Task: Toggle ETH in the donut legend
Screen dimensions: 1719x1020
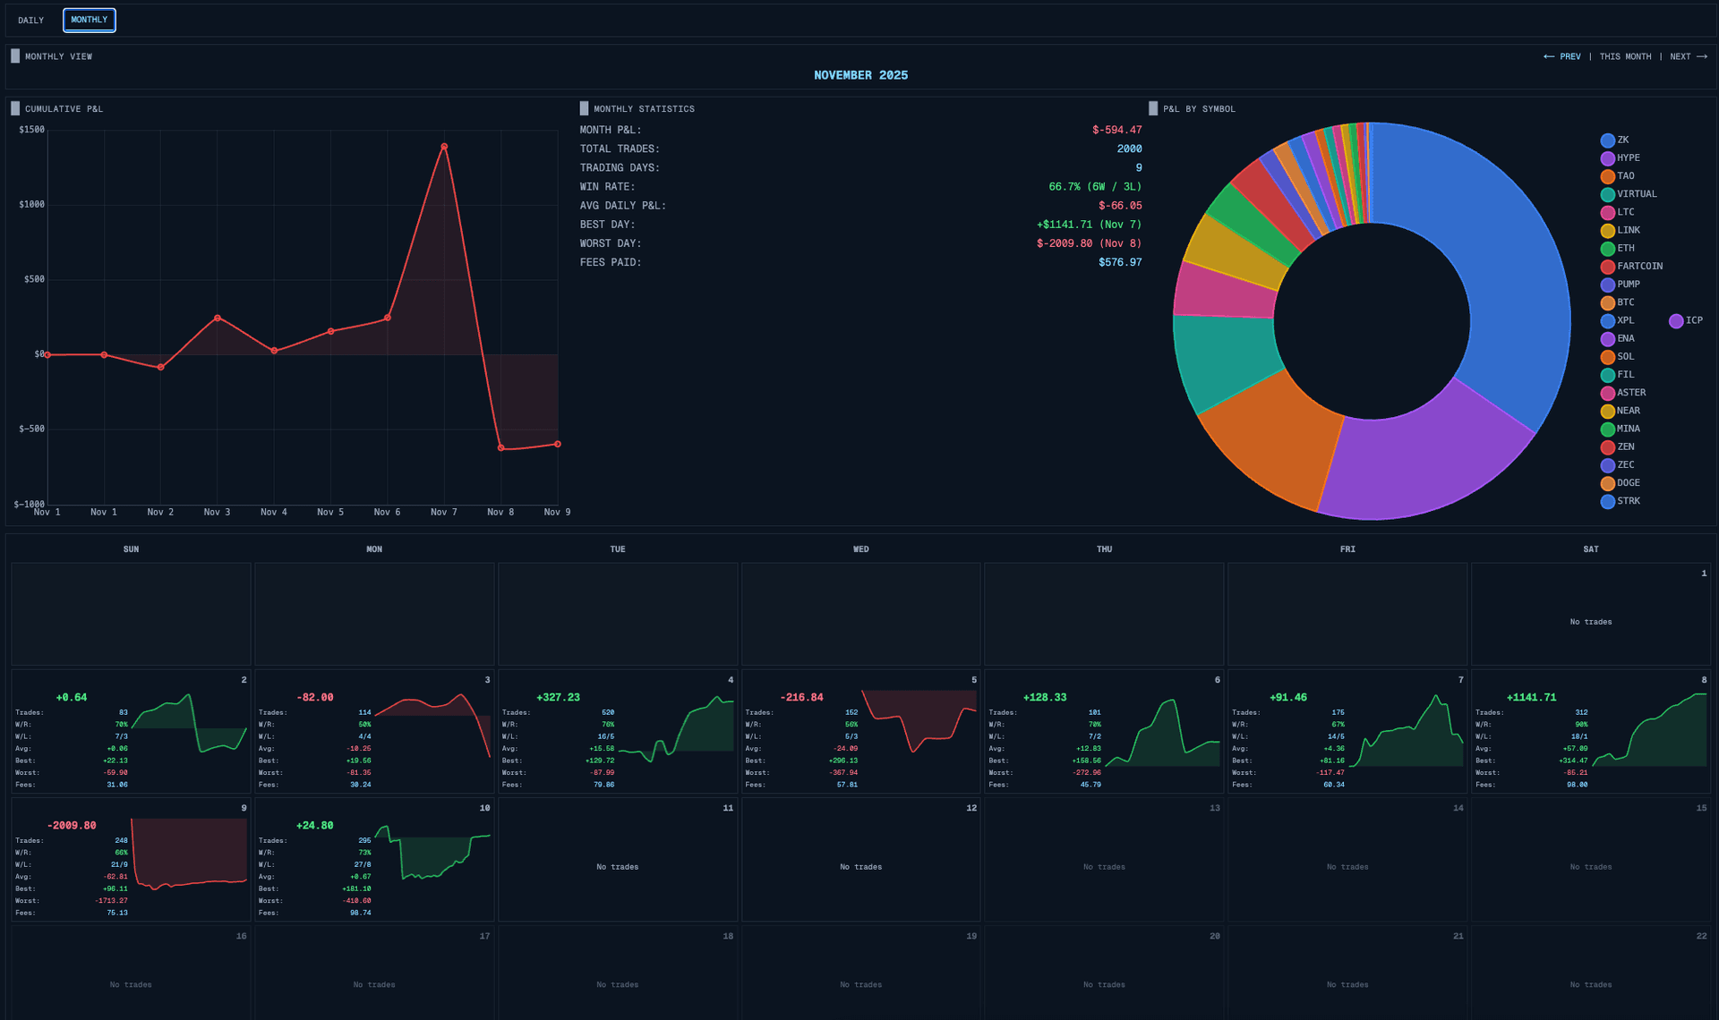Action: (1607, 249)
